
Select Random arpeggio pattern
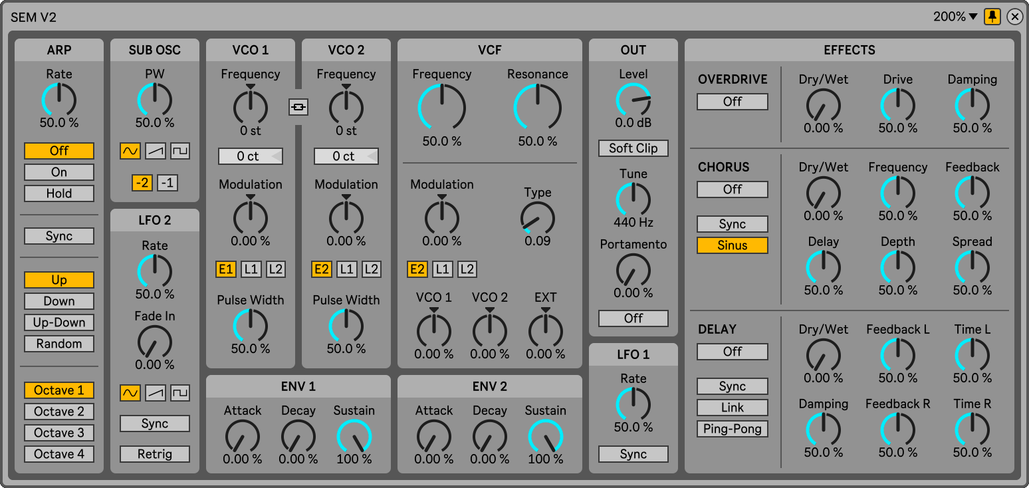coord(59,344)
